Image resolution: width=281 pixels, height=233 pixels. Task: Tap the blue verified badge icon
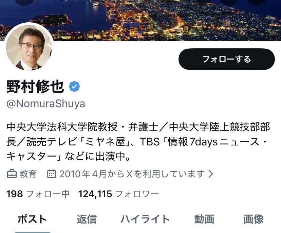point(74,87)
